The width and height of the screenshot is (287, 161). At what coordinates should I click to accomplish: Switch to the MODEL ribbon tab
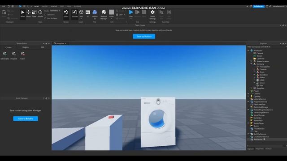coord(45,6)
